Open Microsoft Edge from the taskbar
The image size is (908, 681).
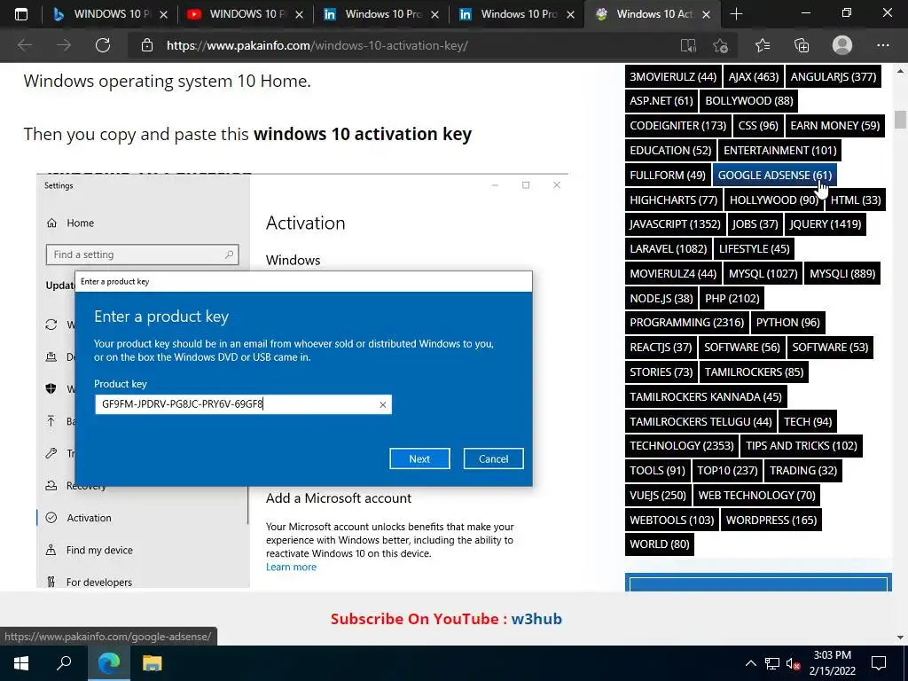tap(109, 663)
